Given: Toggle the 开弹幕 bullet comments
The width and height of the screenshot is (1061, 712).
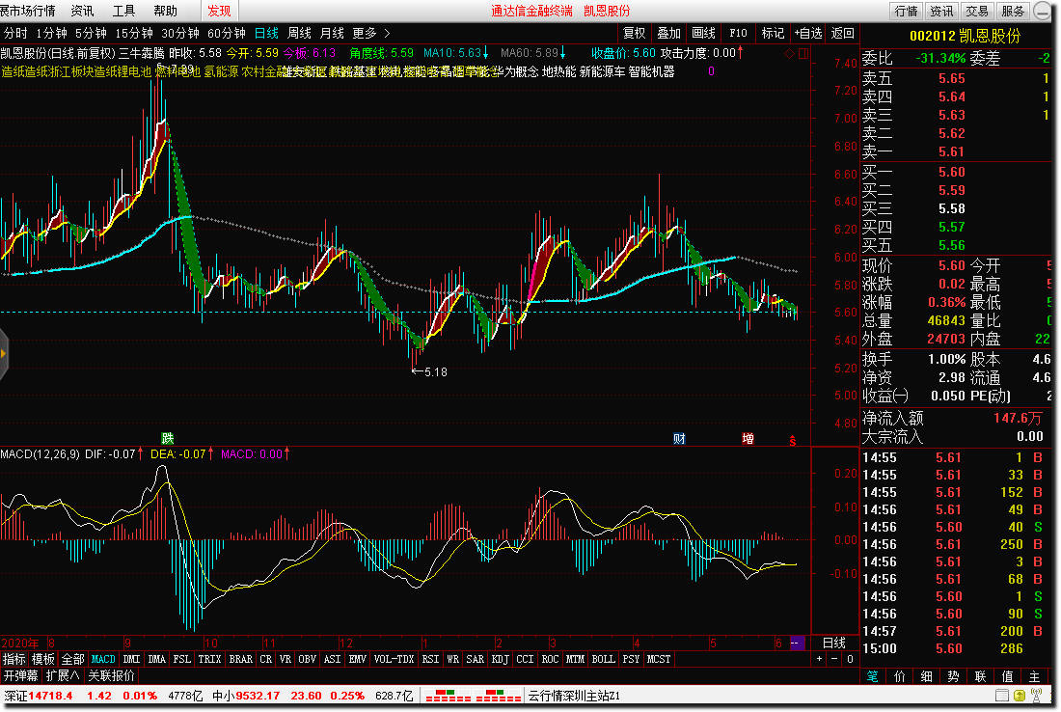Looking at the screenshot, I should click(21, 675).
